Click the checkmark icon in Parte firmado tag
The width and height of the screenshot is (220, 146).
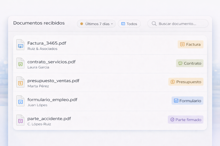(x=172, y=120)
